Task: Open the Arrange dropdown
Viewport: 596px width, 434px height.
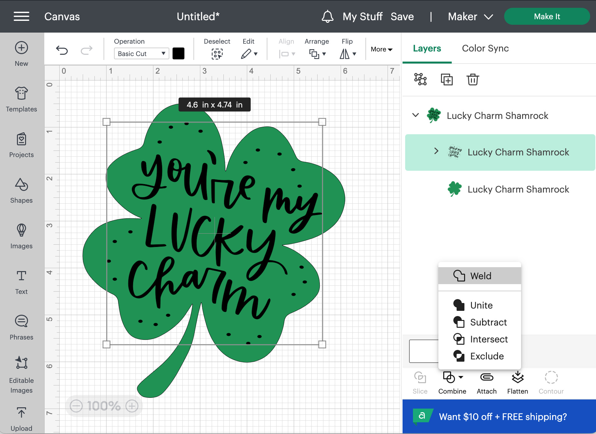Action: click(x=317, y=54)
